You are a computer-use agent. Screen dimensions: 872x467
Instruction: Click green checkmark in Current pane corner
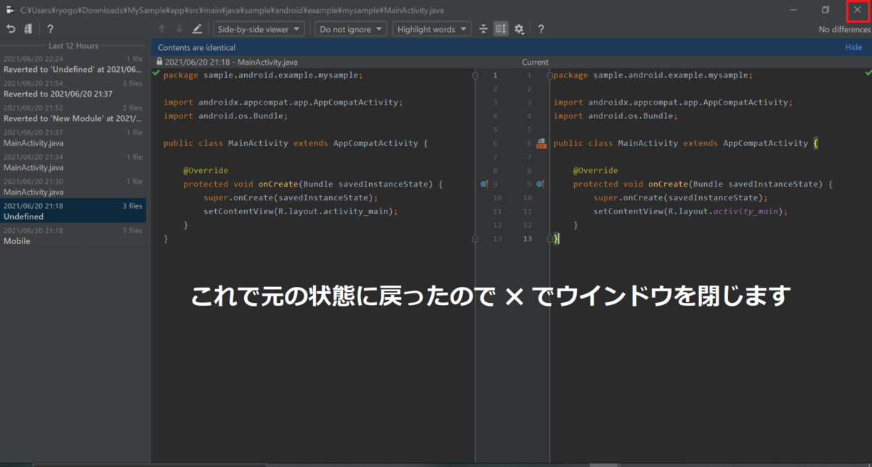click(868, 73)
